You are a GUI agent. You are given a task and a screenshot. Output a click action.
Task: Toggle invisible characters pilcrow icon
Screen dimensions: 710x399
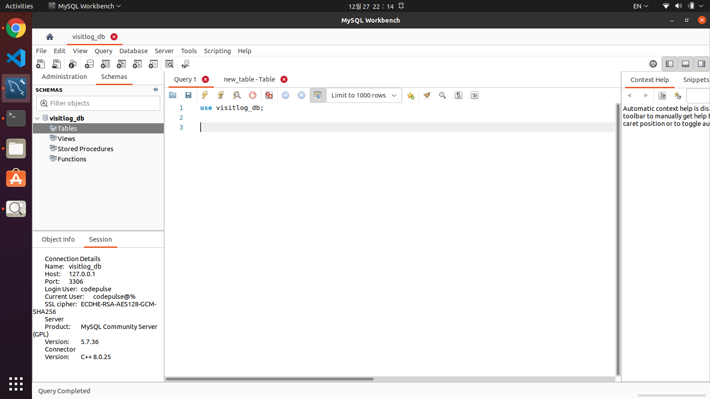click(x=459, y=95)
